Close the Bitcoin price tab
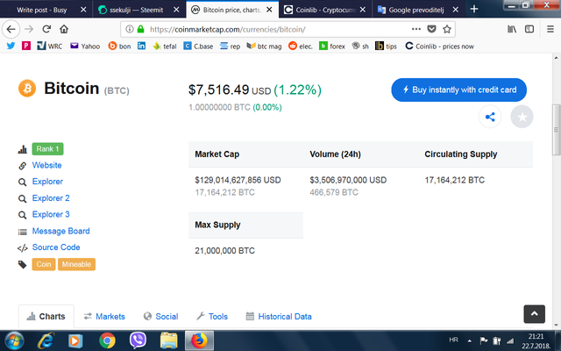This screenshot has height=351, width=561. [269, 10]
